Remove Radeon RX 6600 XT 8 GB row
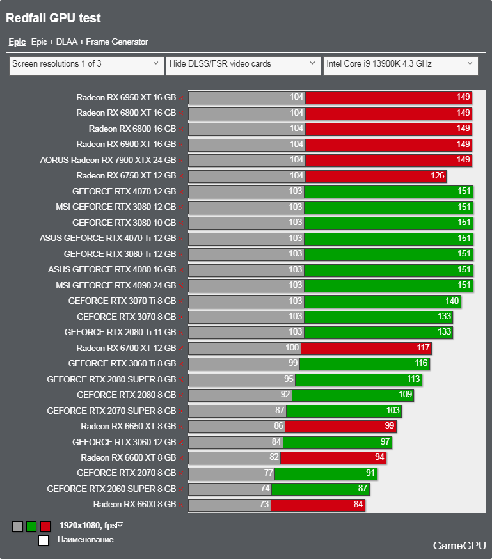This screenshot has width=492, height=559. pos(181,458)
